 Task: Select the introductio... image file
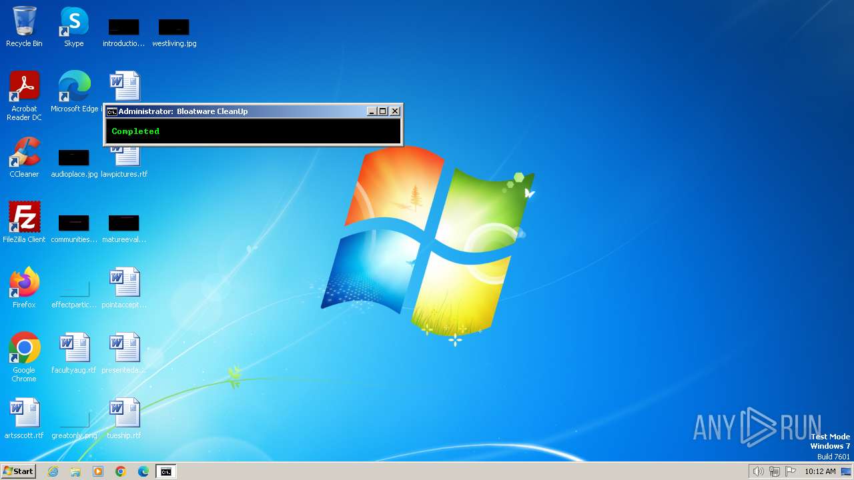pos(124,32)
